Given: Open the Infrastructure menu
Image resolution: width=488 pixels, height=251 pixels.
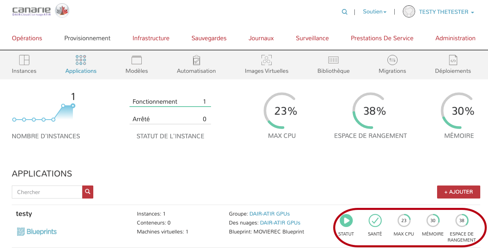Looking at the screenshot, I should [151, 38].
